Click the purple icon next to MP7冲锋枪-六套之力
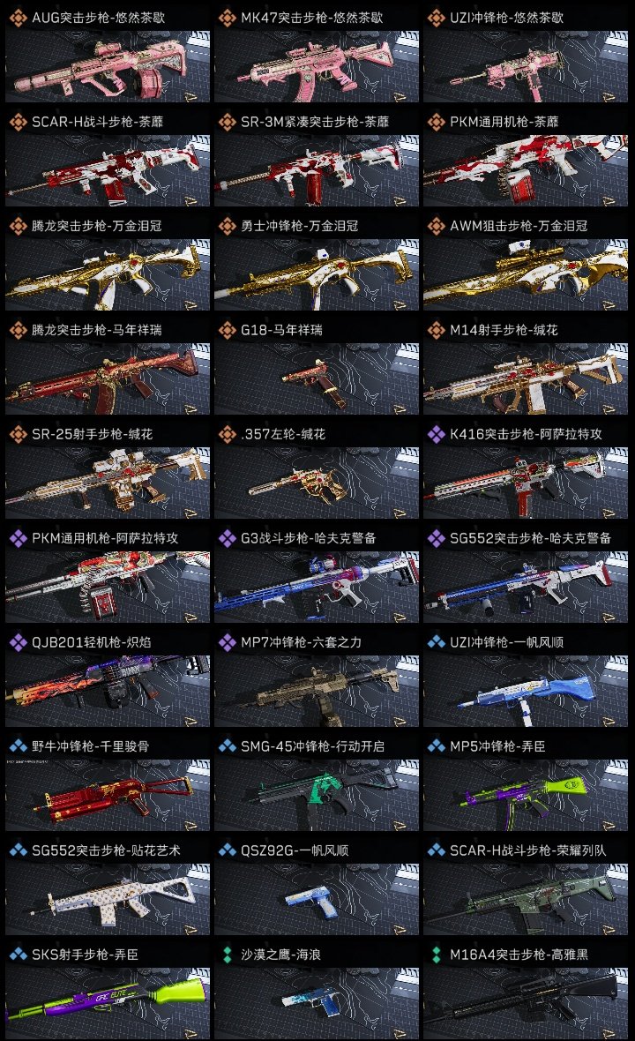Image resolution: width=635 pixels, height=1041 pixels. click(x=227, y=642)
